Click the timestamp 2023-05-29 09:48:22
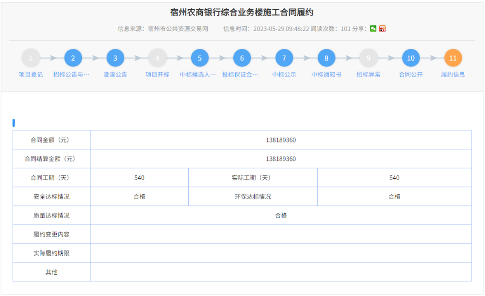This screenshot has height=296, width=485. tap(281, 29)
